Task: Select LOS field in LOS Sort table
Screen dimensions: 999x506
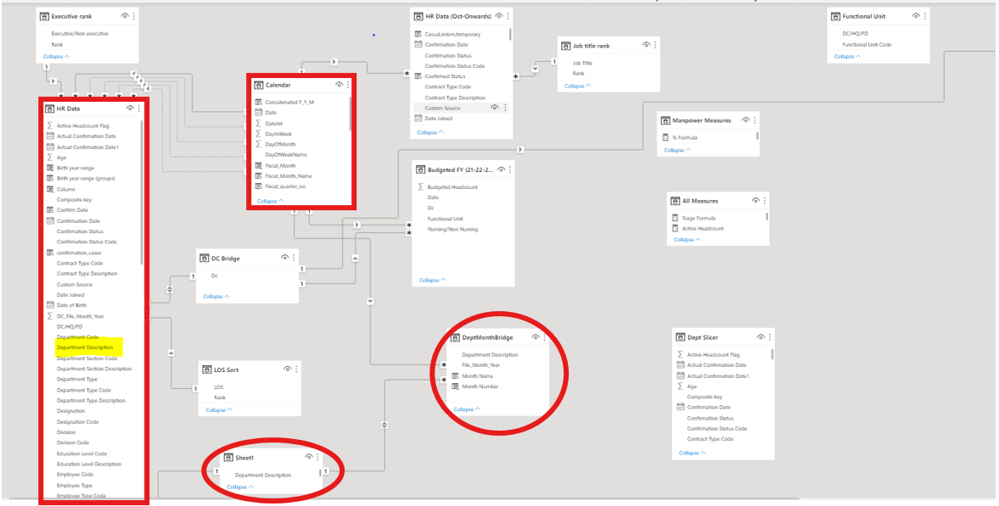Action: 218,387
